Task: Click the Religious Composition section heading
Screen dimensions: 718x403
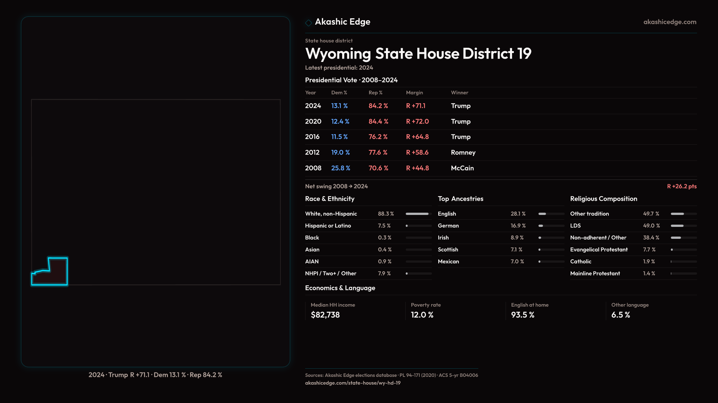Action: tap(603, 199)
